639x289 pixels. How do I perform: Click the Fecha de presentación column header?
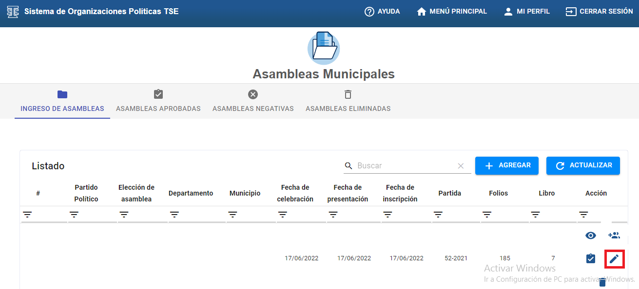(348, 193)
